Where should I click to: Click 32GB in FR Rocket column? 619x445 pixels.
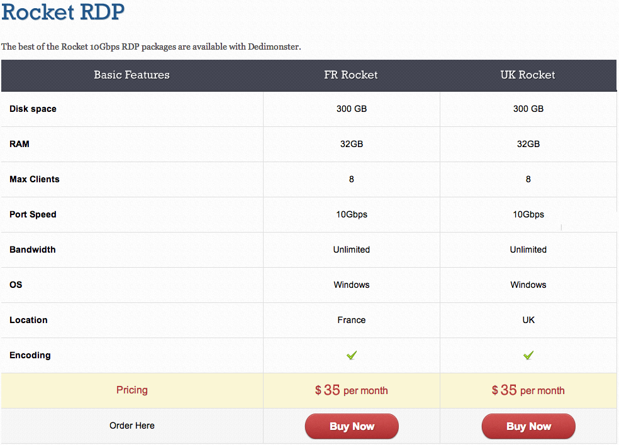[x=352, y=144]
